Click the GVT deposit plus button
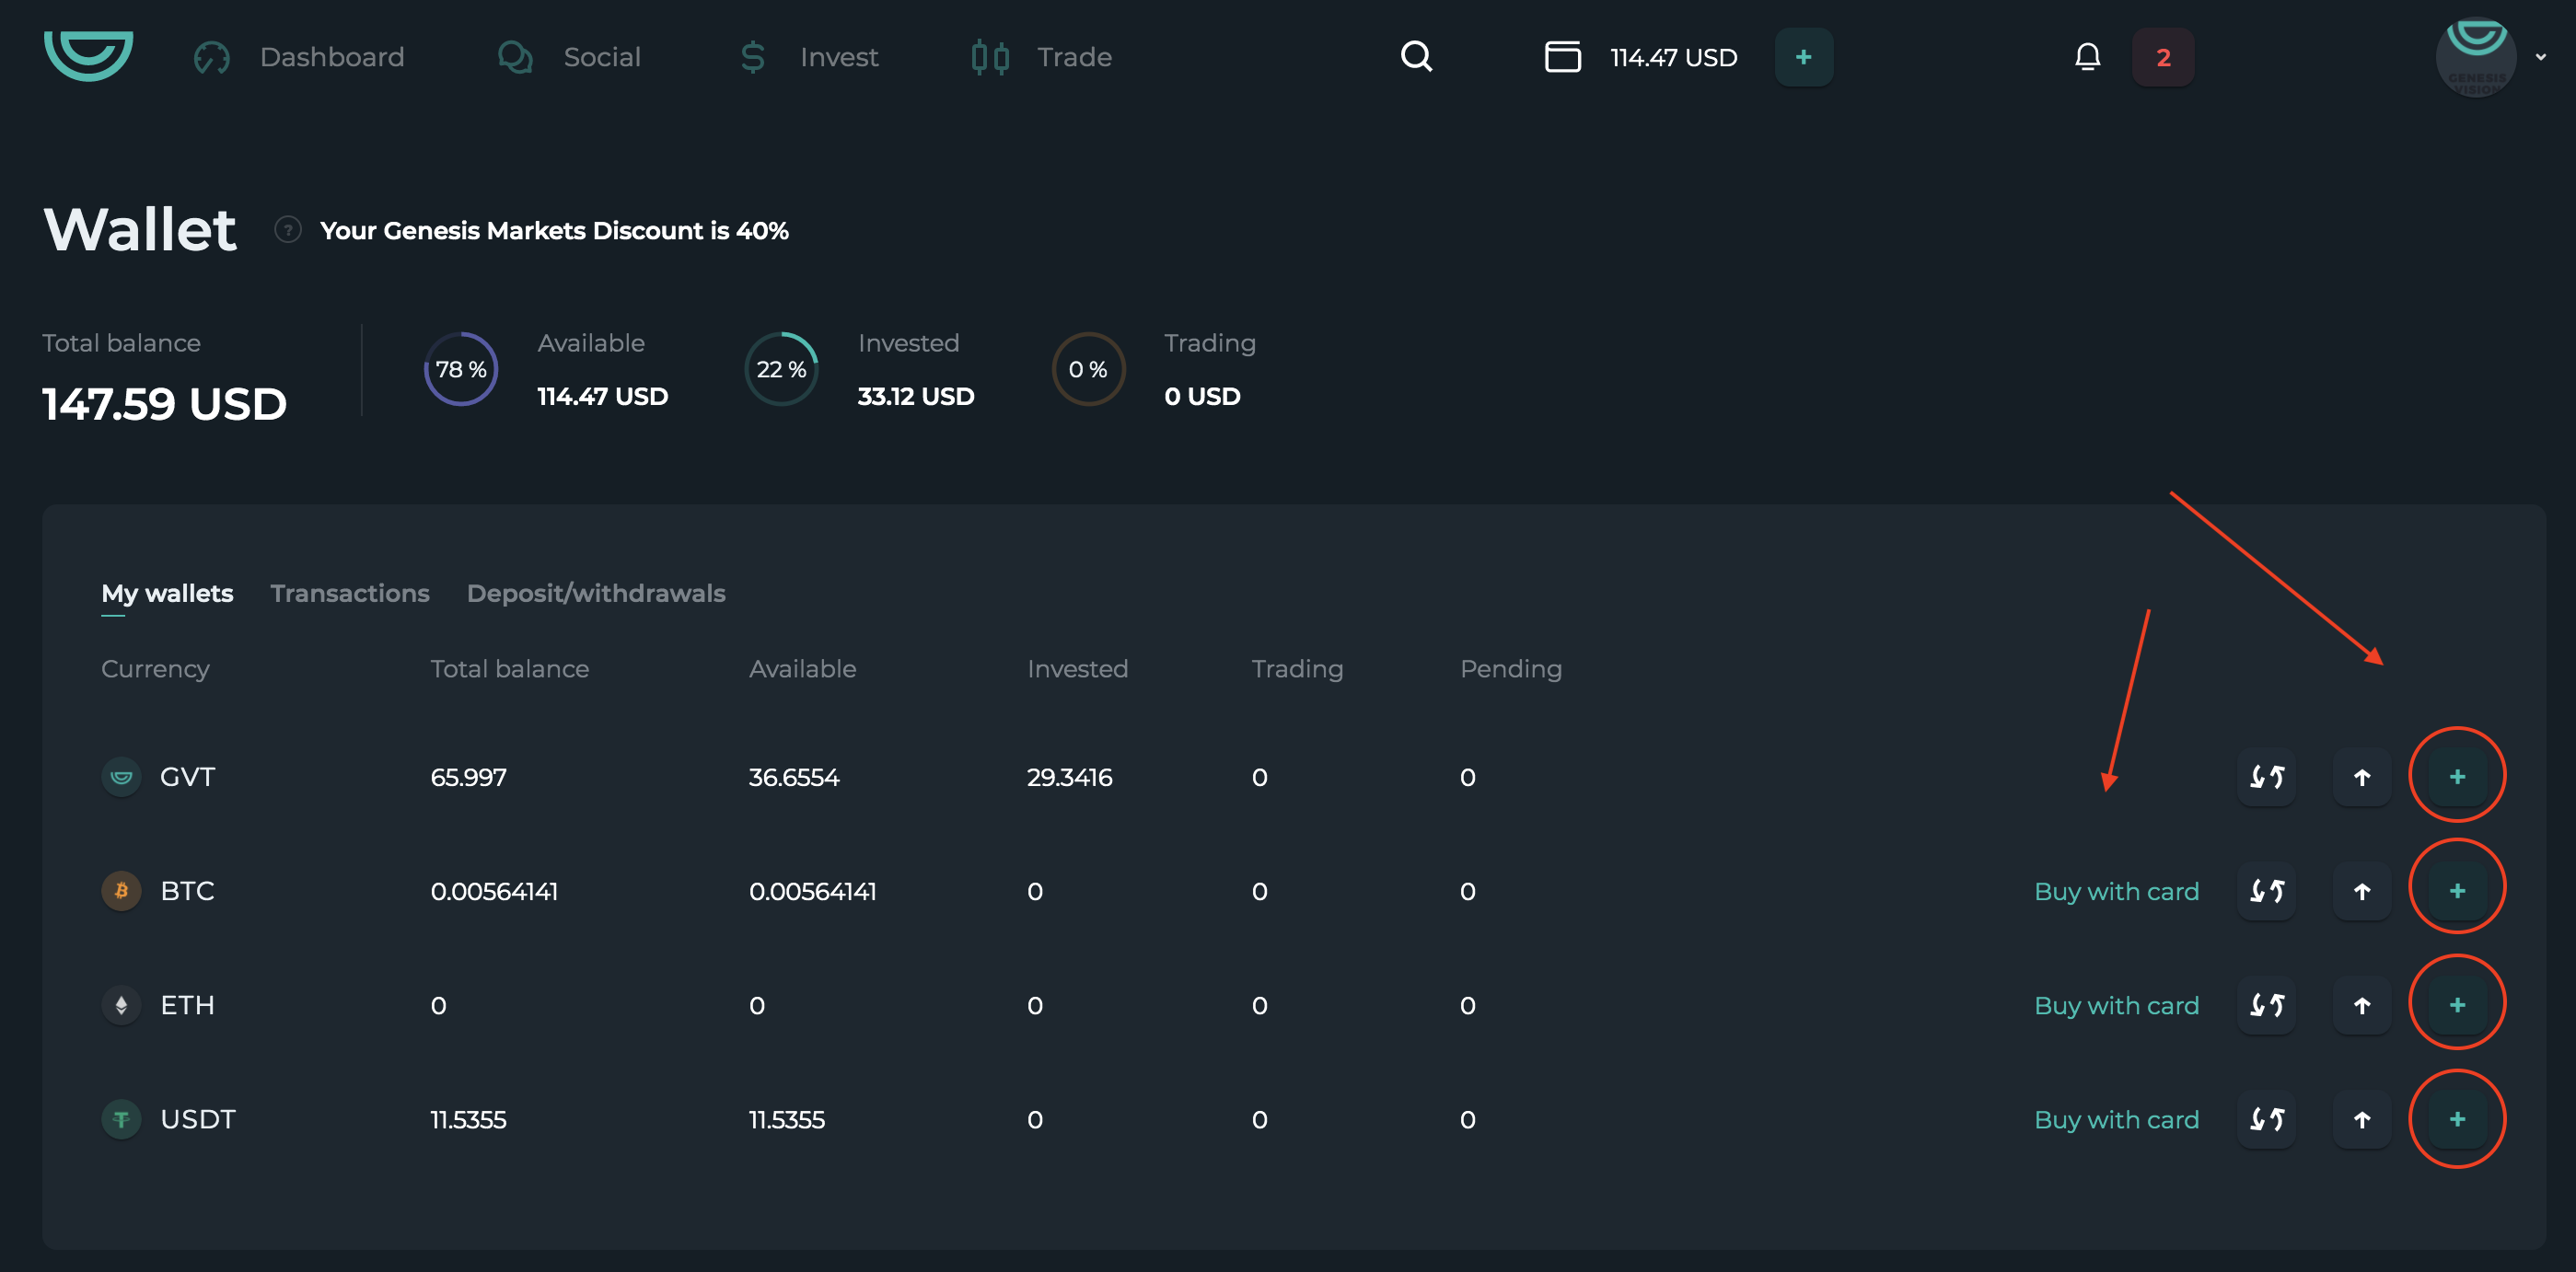 [x=2457, y=777]
